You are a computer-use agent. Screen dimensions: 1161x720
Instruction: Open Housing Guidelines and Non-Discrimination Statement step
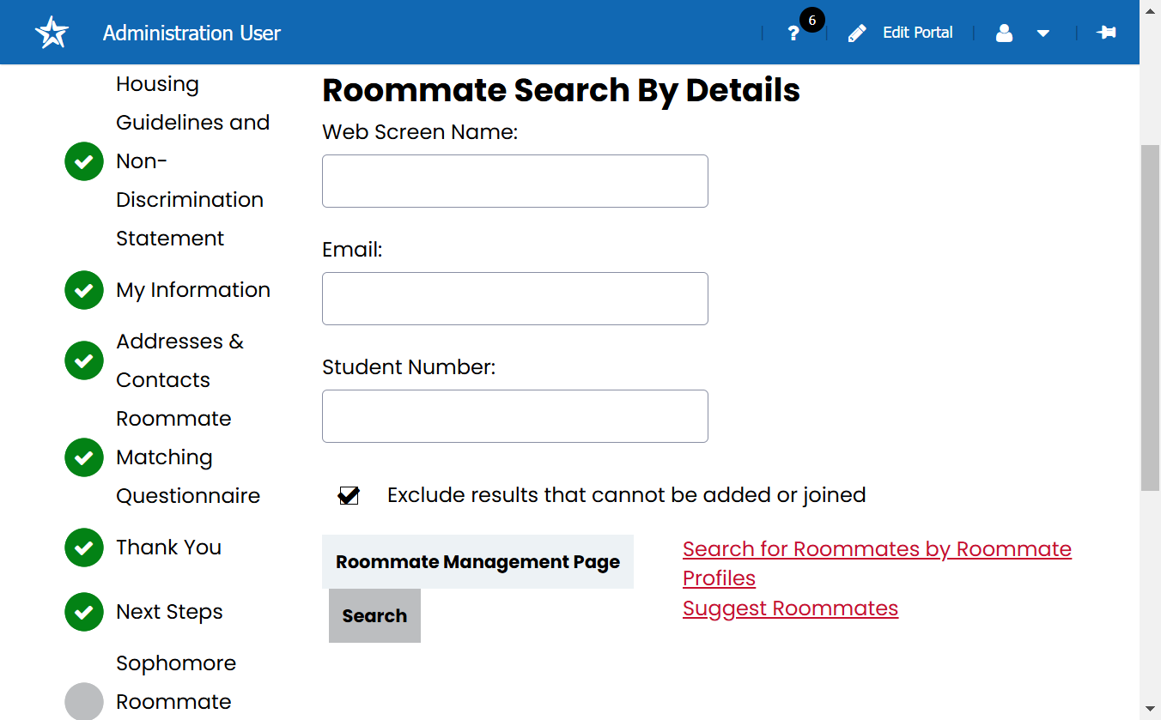click(193, 161)
